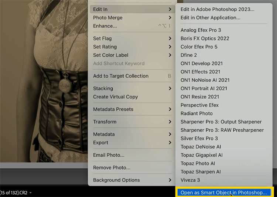Expand the Metadata submenu
277x197 pixels.
[132, 134]
